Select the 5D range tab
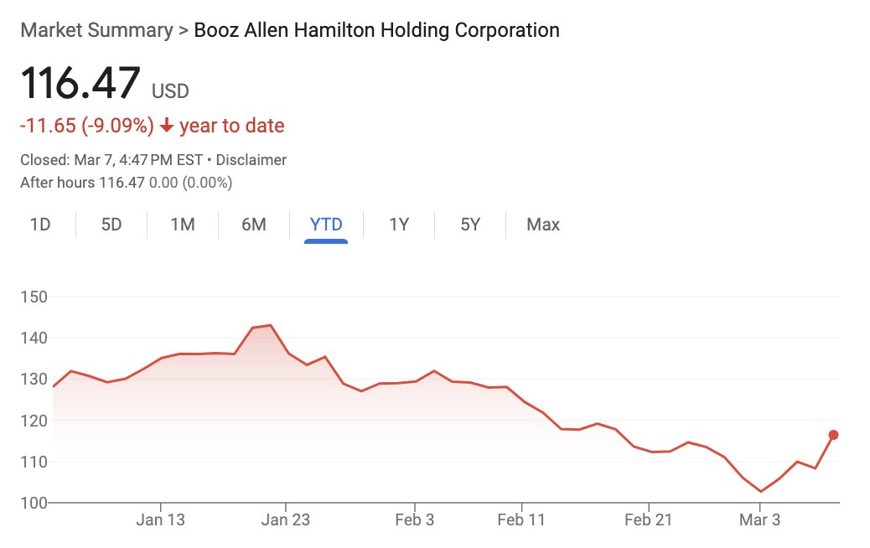This screenshot has height=548, width=870. pos(111,225)
